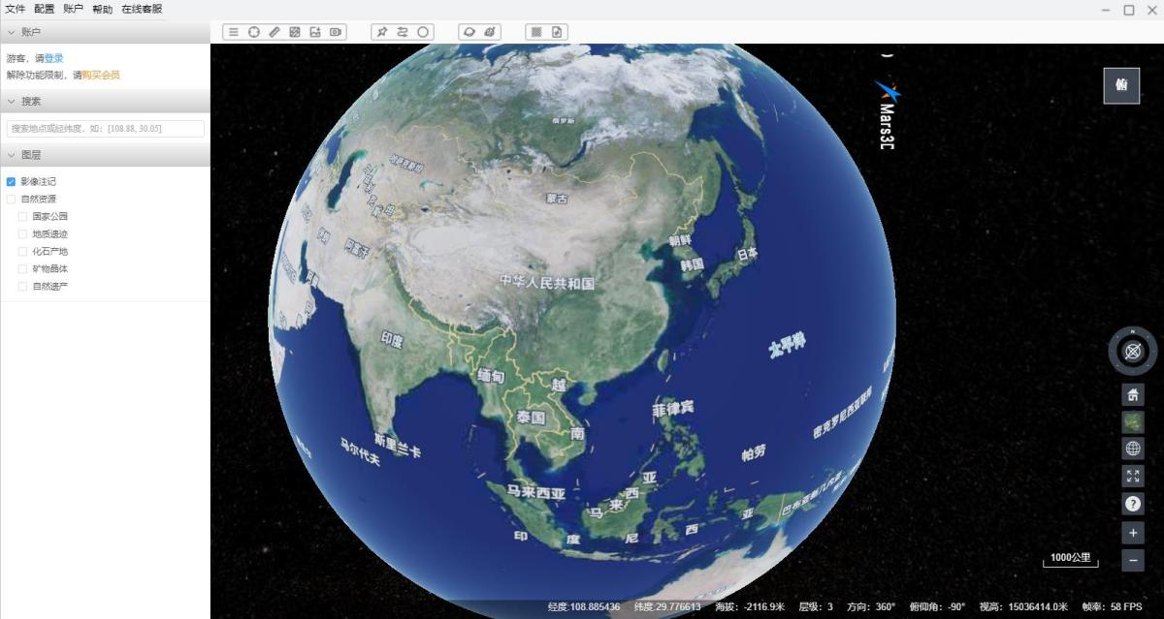Open the 文件 menu
Viewport: 1164px width, 619px height.
(16, 9)
